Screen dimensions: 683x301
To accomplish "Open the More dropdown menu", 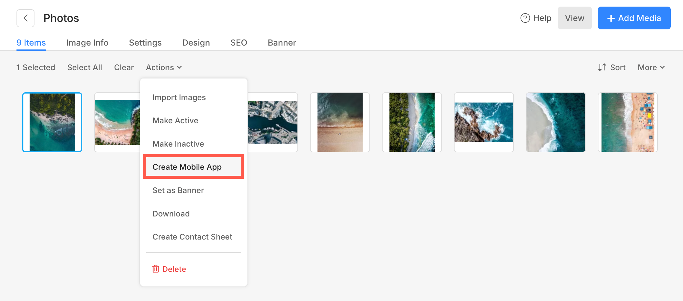I will coord(651,67).
